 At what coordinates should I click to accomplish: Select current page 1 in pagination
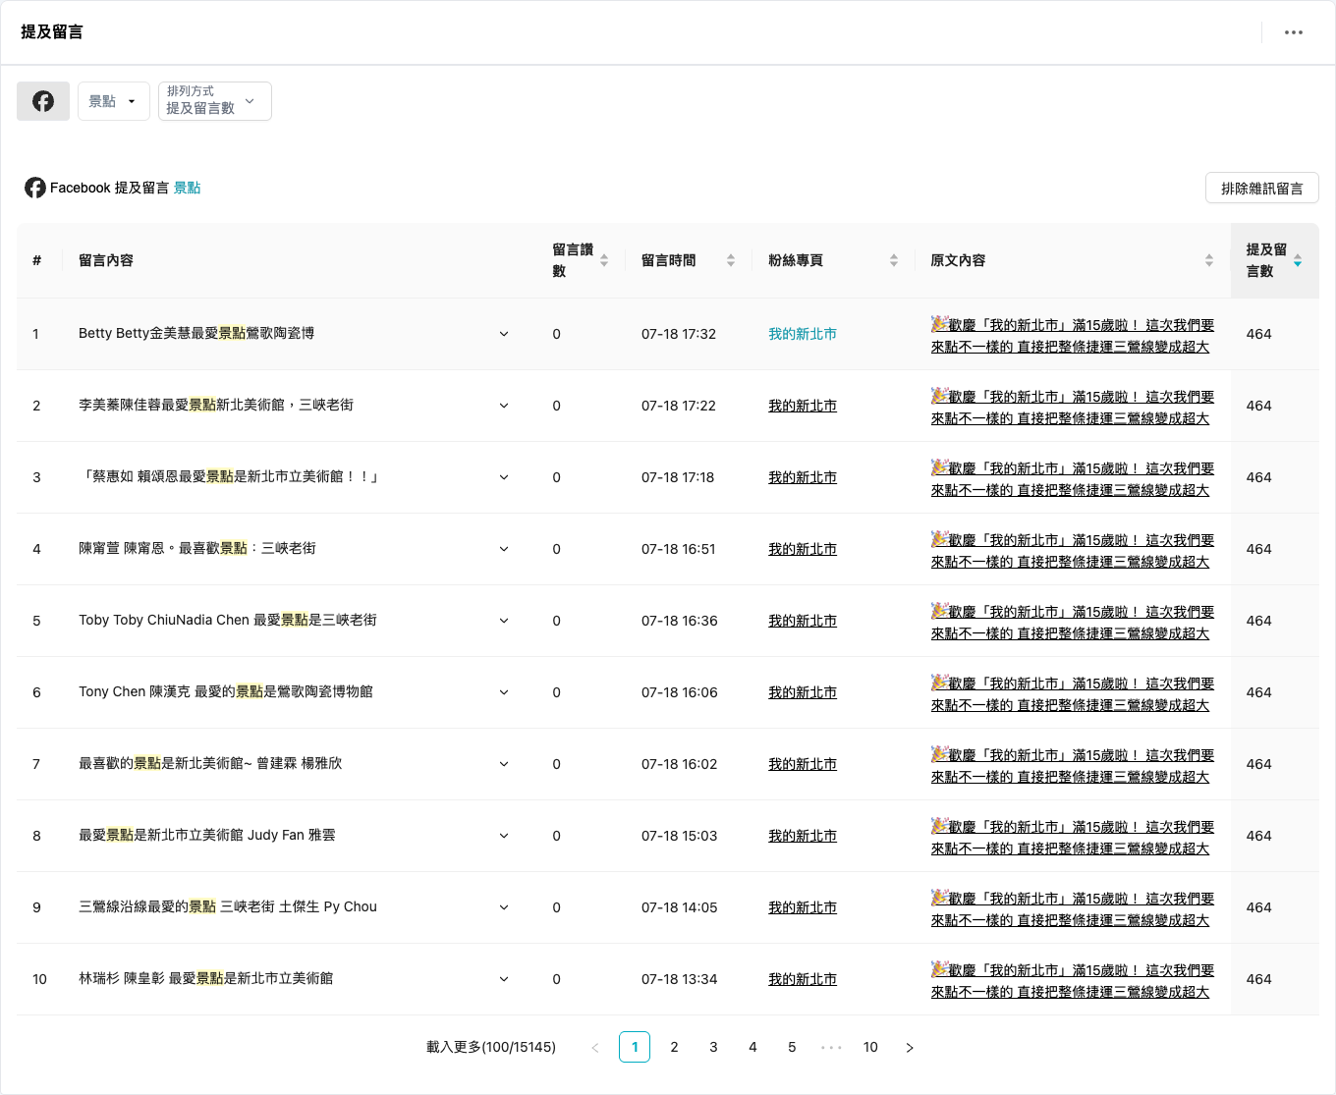[x=635, y=1048]
